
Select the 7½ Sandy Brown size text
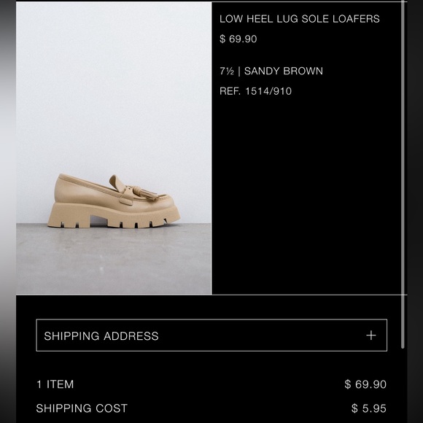pyautogui.click(x=271, y=71)
